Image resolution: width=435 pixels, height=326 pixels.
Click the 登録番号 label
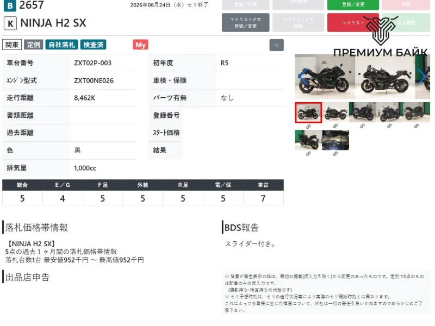pyautogui.click(x=166, y=115)
